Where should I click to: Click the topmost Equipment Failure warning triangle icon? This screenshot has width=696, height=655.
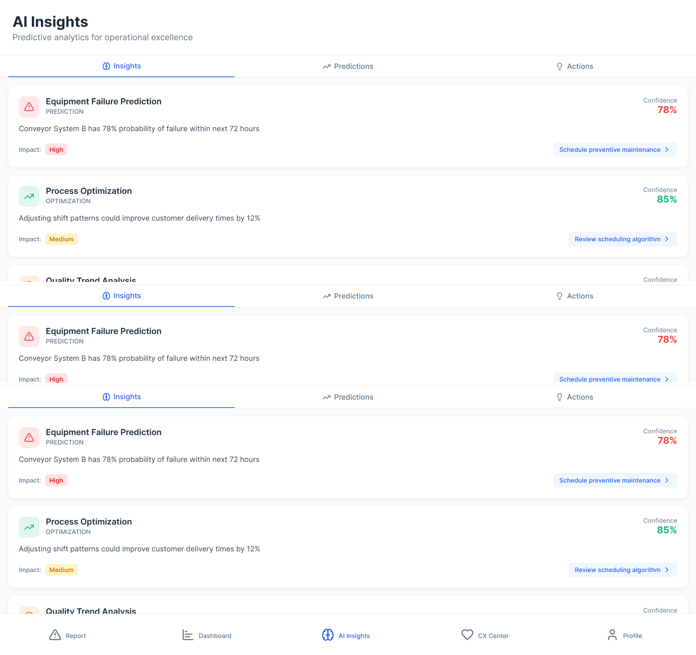[29, 107]
